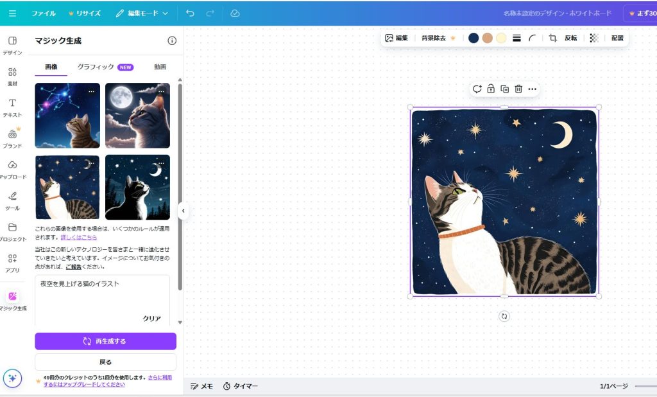This screenshot has width=657, height=397.
Task: Click the 再生成する button
Action: coord(105,341)
